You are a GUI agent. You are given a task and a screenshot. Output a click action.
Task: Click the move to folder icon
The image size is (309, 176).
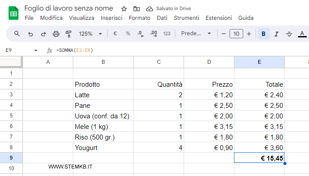point(136,9)
